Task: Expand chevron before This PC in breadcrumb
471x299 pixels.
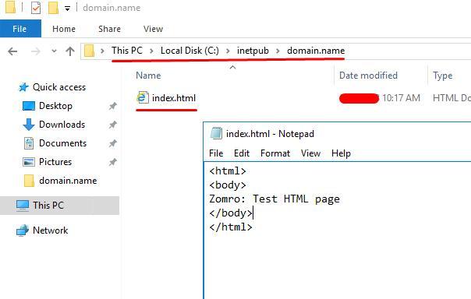Action: click(x=102, y=51)
